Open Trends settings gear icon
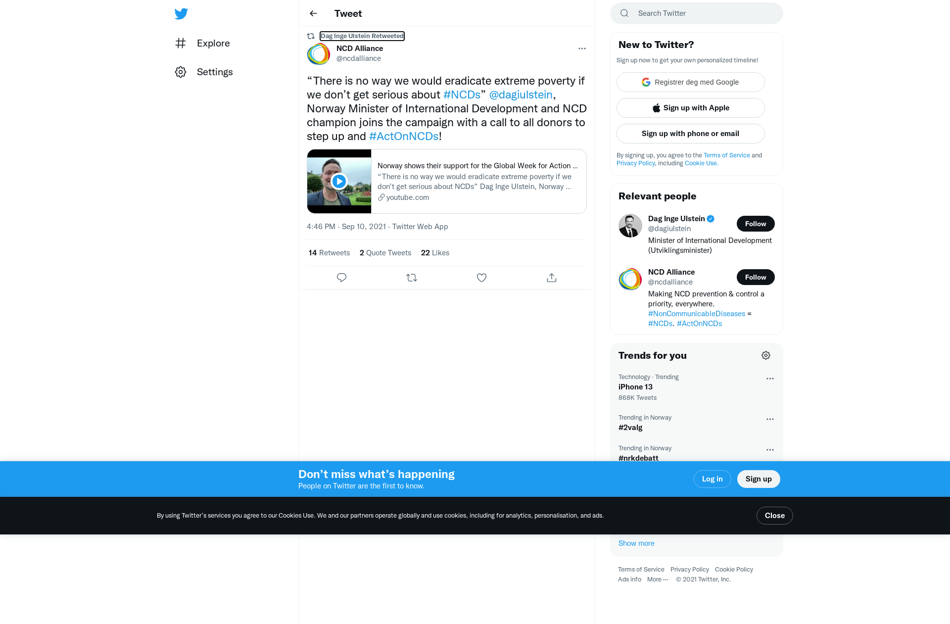The width and height of the screenshot is (950, 624). (766, 355)
